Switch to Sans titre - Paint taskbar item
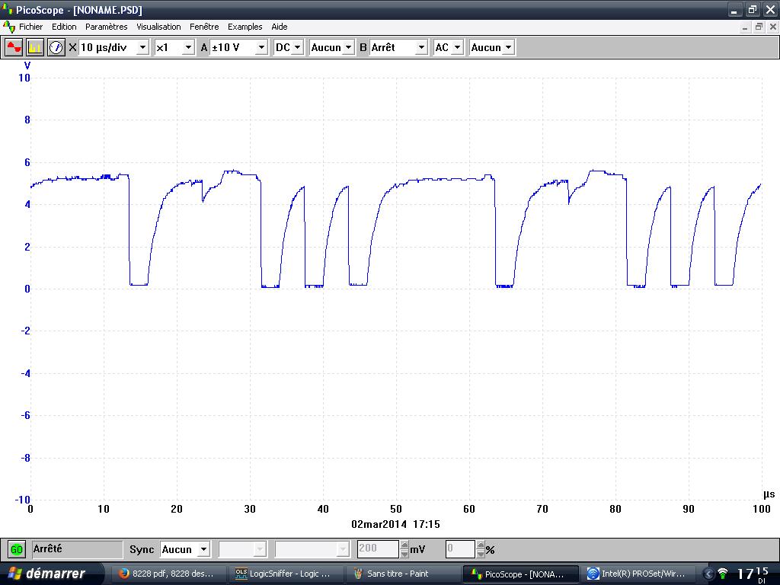Viewport: 780px width, 585px height. [403, 574]
